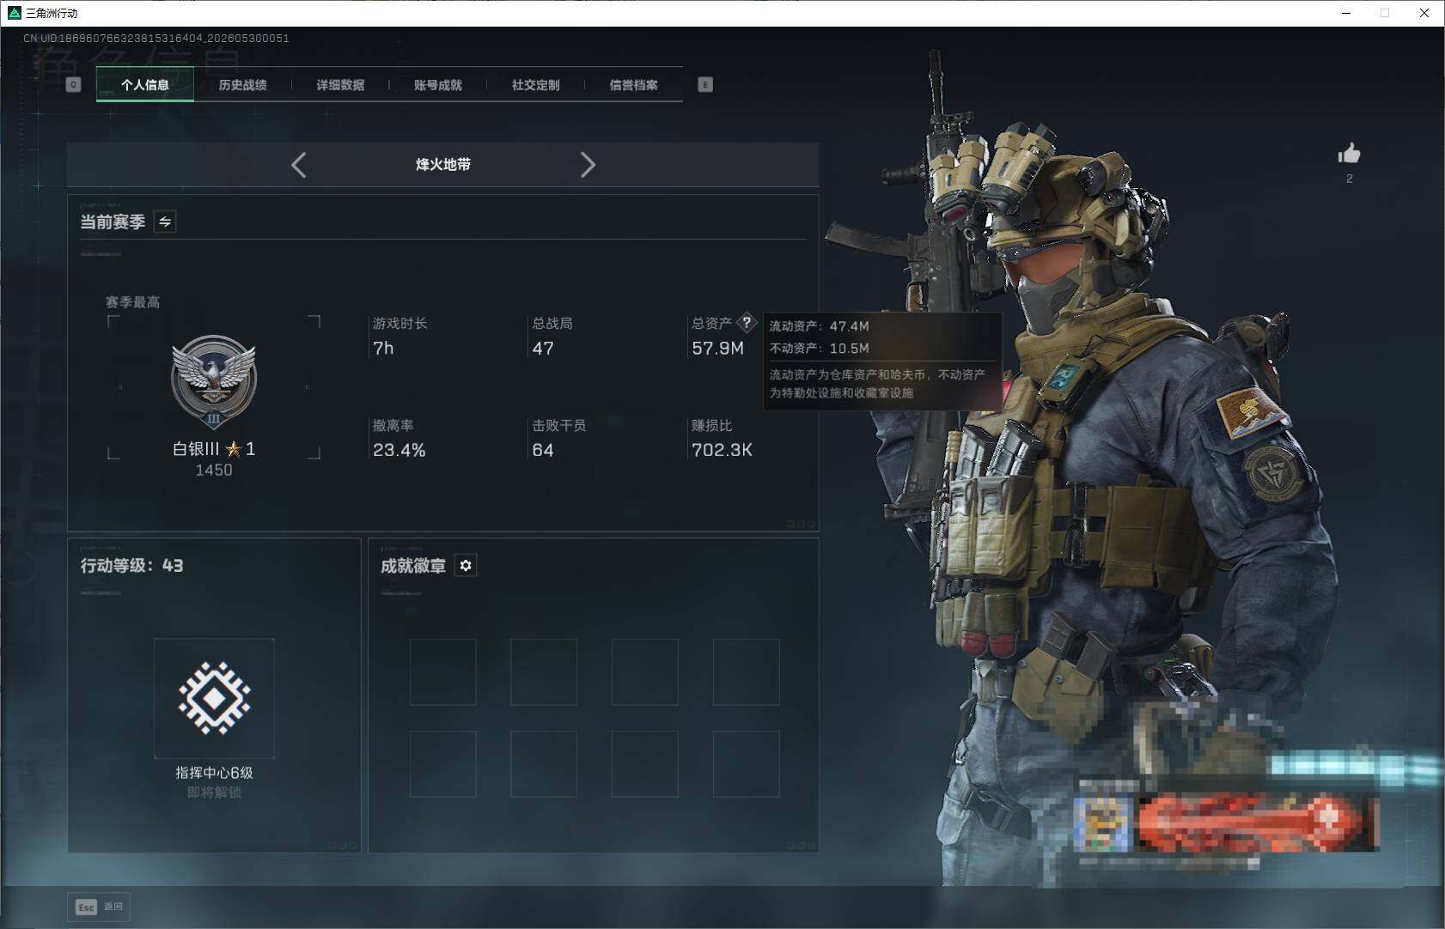Click the 流动资产: 47.4M tooltip line
The image size is (1445, 929).
820,326
